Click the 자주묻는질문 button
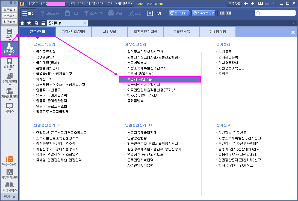 (203, 13)
